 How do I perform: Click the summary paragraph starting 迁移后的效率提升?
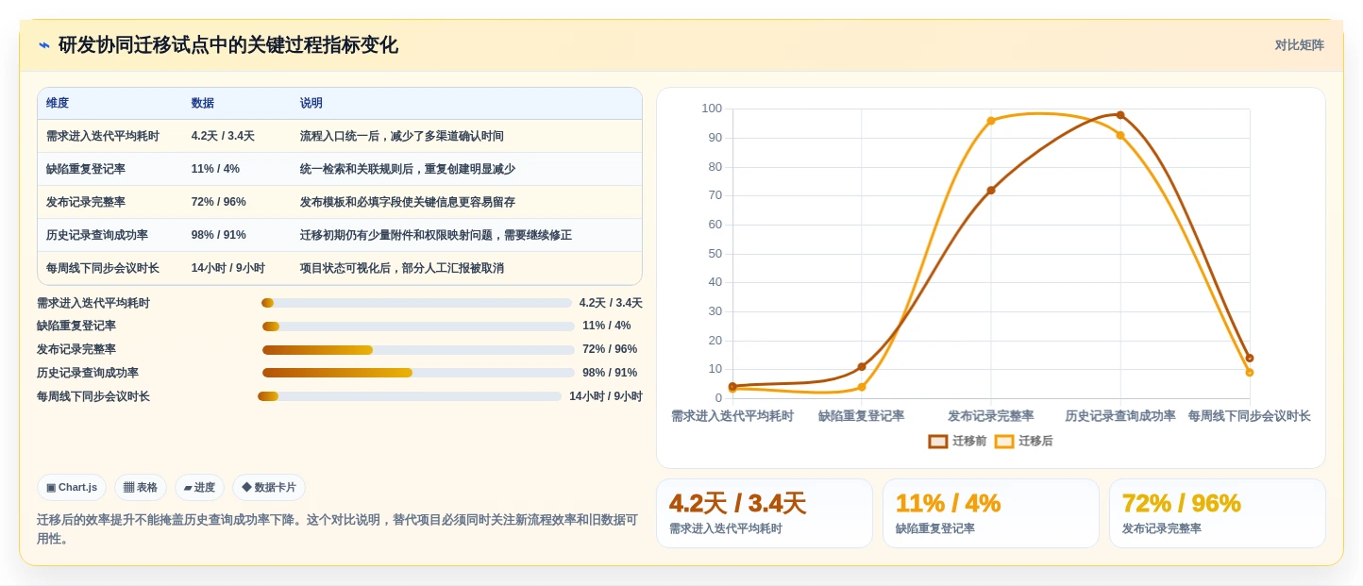point(337,529)
